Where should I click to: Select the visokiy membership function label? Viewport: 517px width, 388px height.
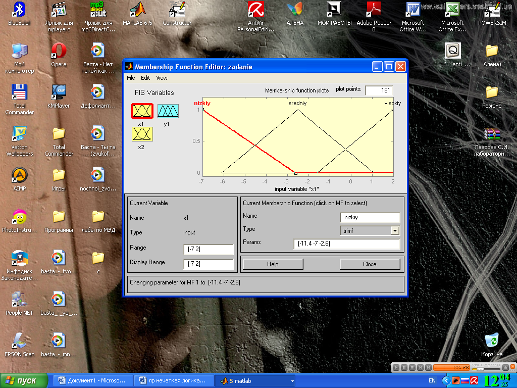(393, 103)
